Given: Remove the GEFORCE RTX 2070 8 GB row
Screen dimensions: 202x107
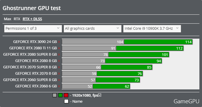Looking at the screenshot, I should click(x=59, y=74).
